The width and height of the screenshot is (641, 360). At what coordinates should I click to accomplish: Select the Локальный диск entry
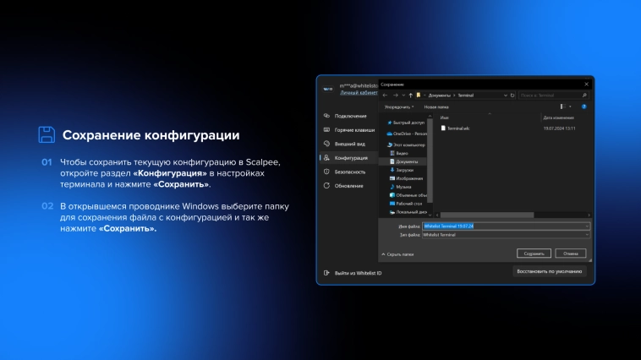pyautogui.click(x=408, y=212)
